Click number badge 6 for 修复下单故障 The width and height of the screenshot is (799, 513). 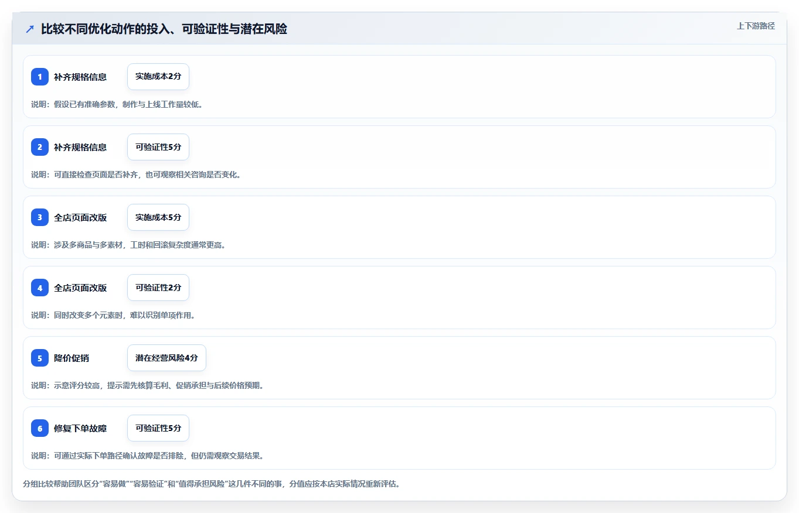(40, 428)
